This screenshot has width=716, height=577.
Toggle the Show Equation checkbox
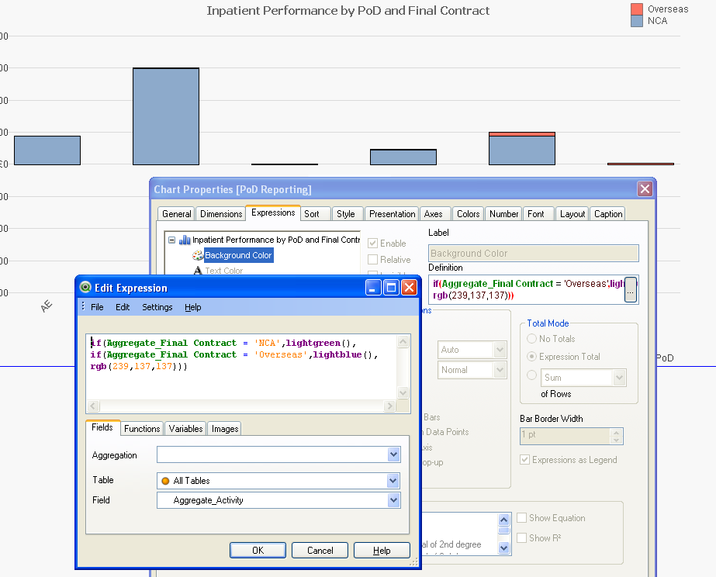click(522, 518)
